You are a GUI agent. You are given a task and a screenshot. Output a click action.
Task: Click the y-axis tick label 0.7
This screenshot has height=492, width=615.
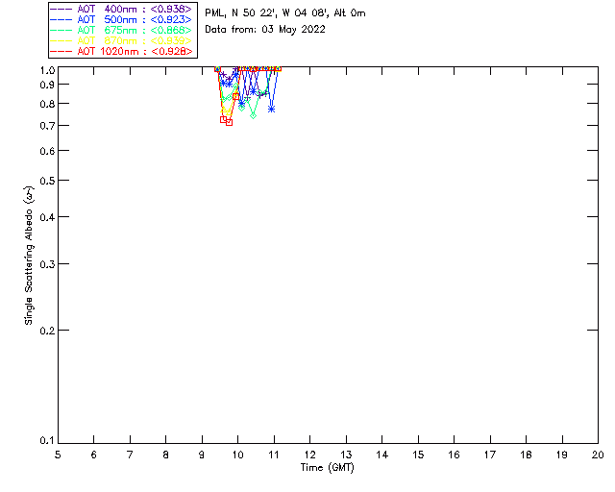point(47,126)
